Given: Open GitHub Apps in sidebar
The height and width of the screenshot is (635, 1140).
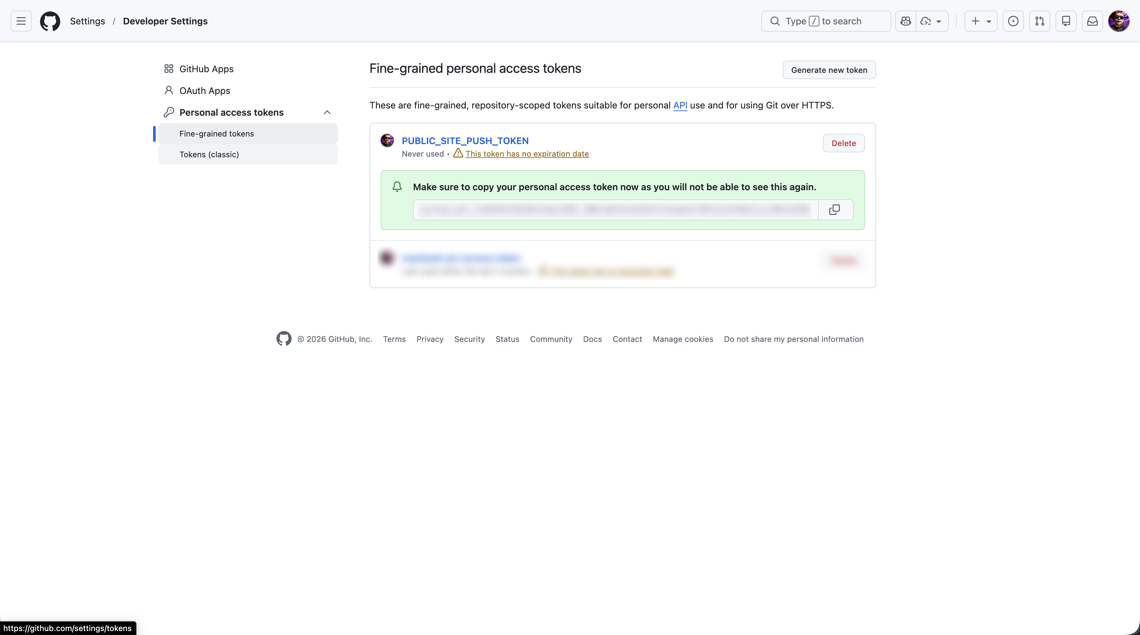Looking at the screenshot, I should click(206, 69).
